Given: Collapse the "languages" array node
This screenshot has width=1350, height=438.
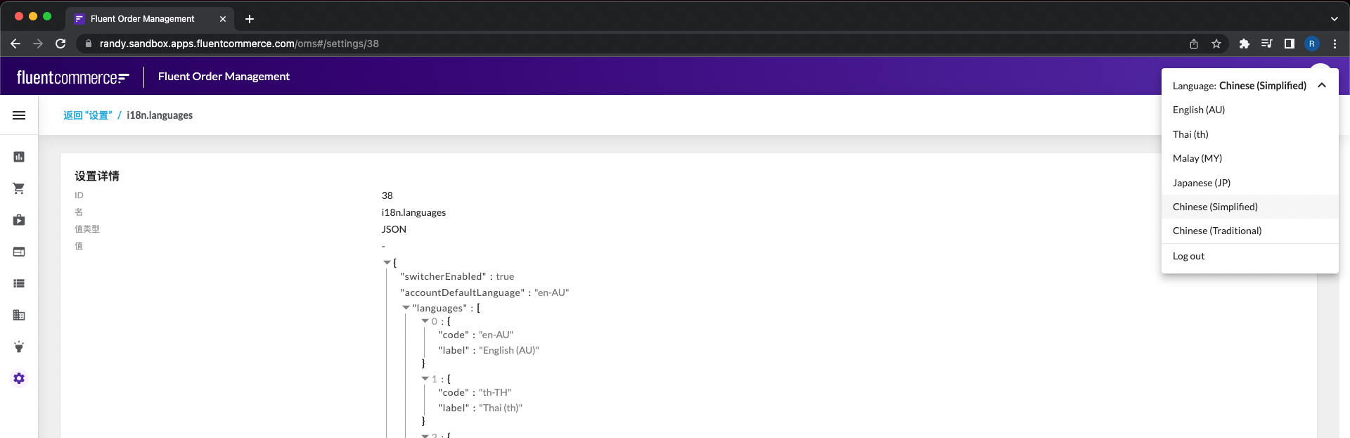Looking at the screenshot, I should pos(406,308).
